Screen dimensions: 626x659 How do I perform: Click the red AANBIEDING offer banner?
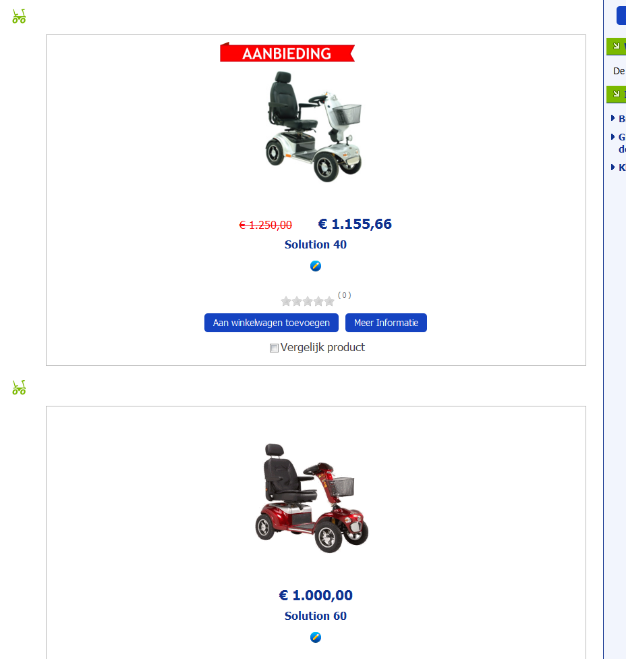click(287, 52)
